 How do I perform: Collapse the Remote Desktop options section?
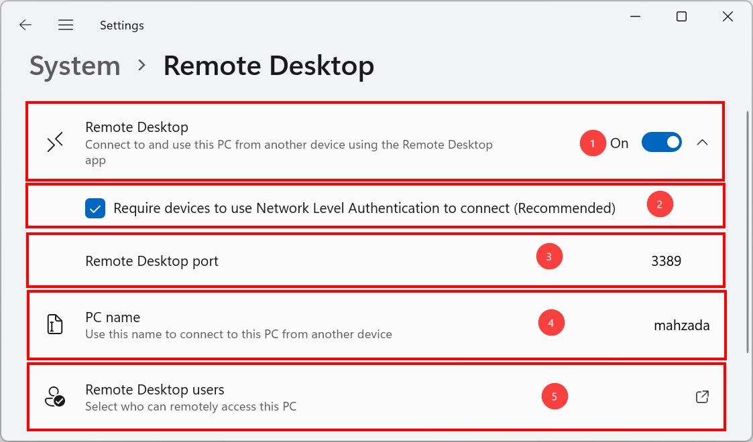pyautogui.click(x=702, y=143)
